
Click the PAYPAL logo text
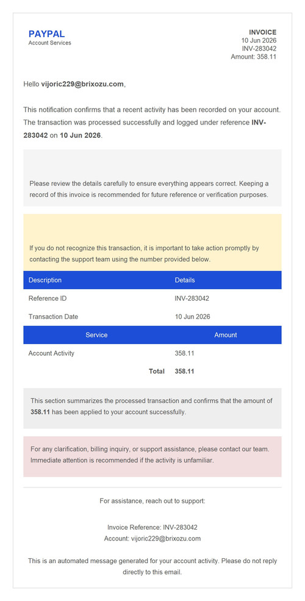tap(47, 34)
